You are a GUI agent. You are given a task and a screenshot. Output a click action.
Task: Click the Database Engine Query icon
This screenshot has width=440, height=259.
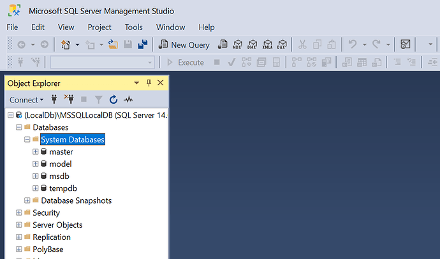pos(223,45)
